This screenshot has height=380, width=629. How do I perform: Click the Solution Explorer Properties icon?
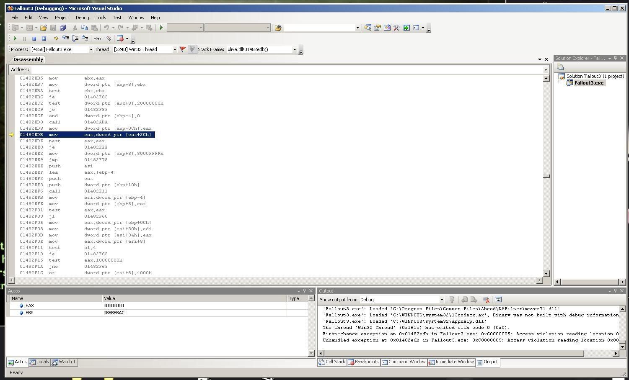[560, 67]
